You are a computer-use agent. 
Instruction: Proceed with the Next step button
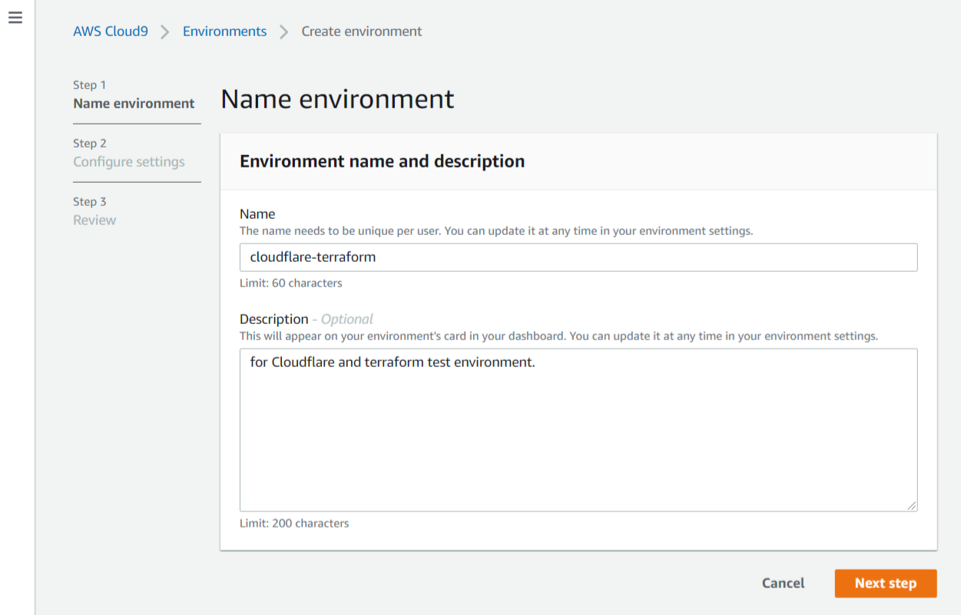tap(885, 584)
